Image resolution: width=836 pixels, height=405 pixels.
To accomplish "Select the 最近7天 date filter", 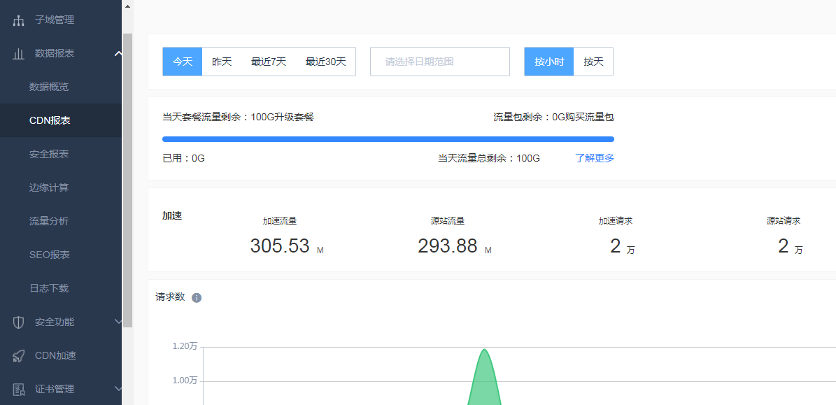I will tap(269, 62).
